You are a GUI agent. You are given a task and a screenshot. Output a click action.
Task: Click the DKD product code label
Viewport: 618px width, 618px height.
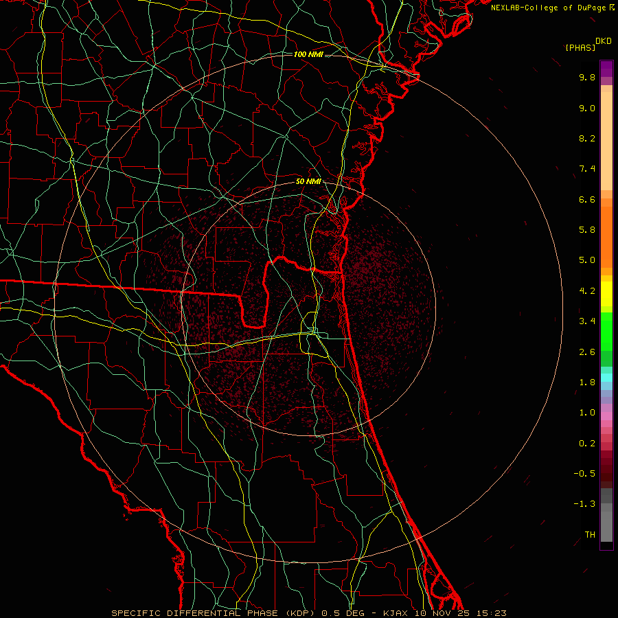click(x=603, y=41)
